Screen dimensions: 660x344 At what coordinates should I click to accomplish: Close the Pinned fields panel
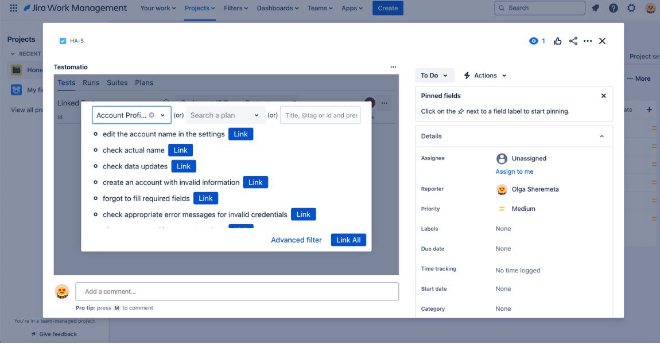(x=604, y=96)
